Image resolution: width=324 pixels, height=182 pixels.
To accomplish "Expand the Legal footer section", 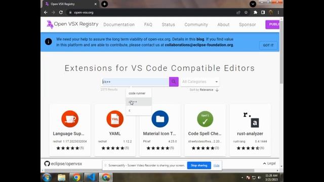I will point(269,163).
